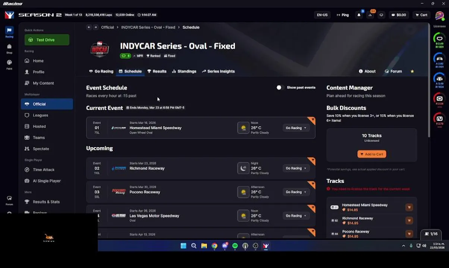Image resolution: width=449 pixels, height=268 pixels.
Task: Click the green Test Drive button
Action: coord(47,40)
